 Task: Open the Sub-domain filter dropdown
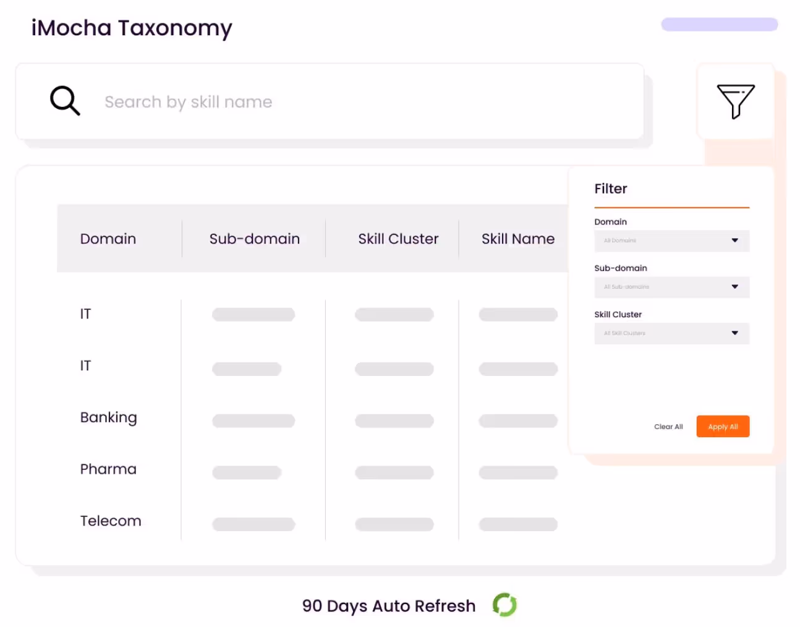click(x=672, y=287)
